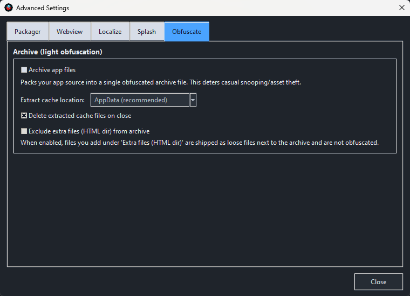Click the Archive (light obfuscation) heading
The height and width of the screenshot is (296, 410).
(x=58, y=52)
